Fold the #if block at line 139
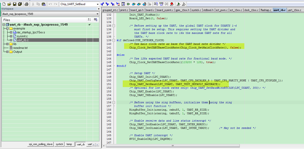This screenshot has height=149, width=304. (x=114, y=40)
